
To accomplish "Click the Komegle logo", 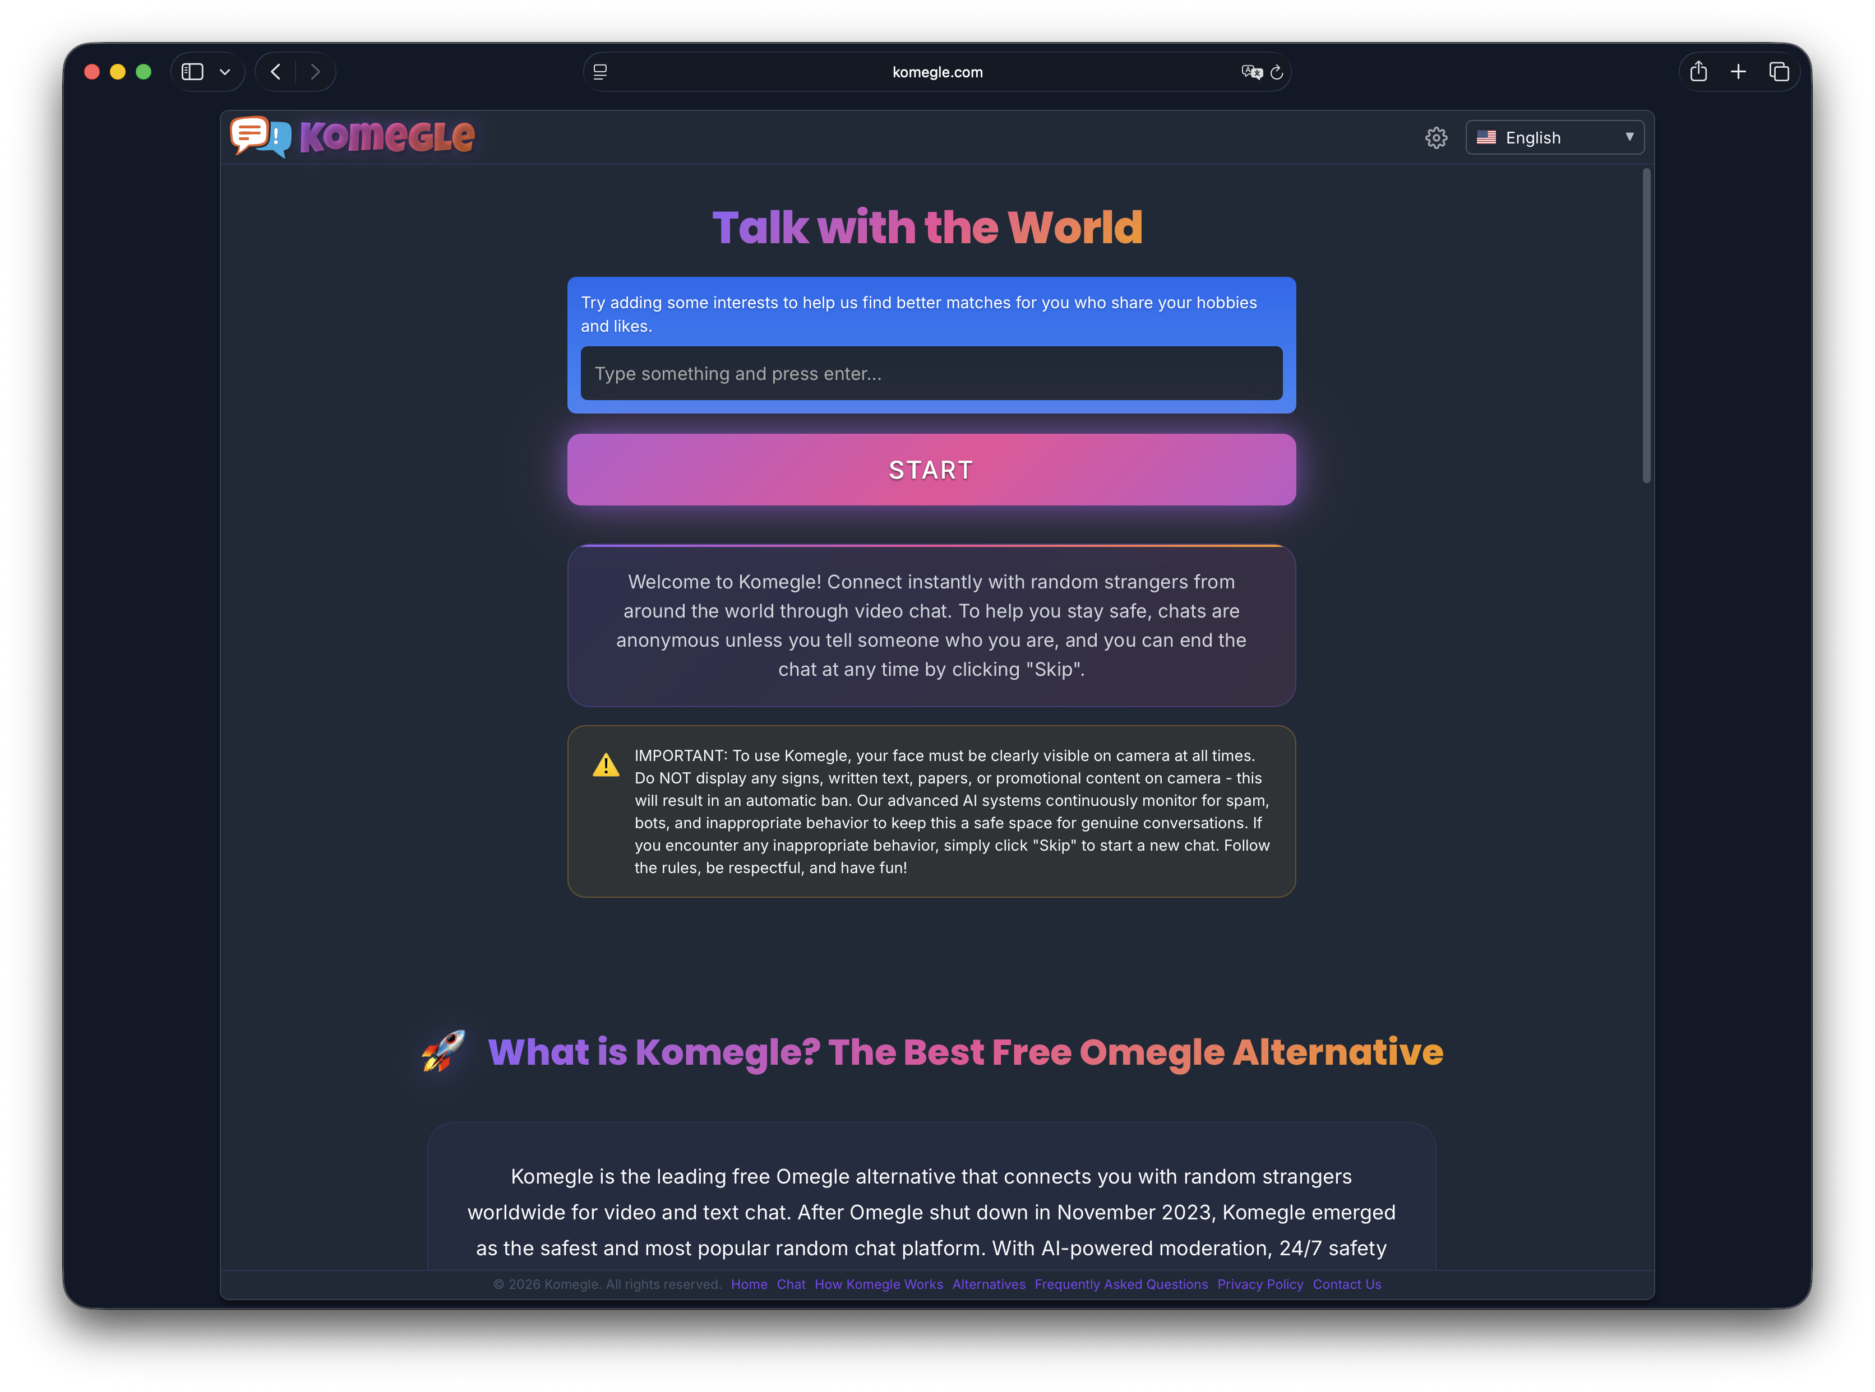I will [353, 137].
